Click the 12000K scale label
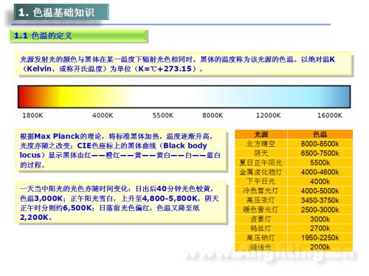Image resolution: width=369 pixels, height=276 pixels. [268, 115]
